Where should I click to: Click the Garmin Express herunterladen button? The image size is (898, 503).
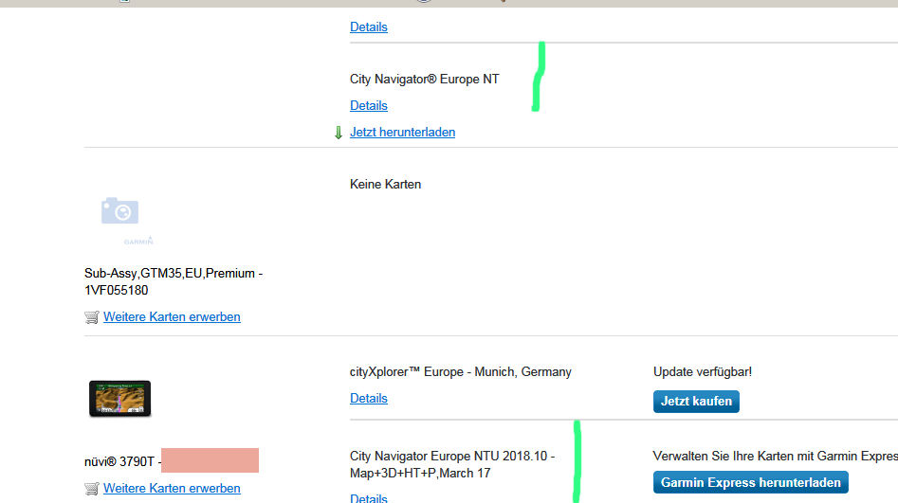point(750,482)
